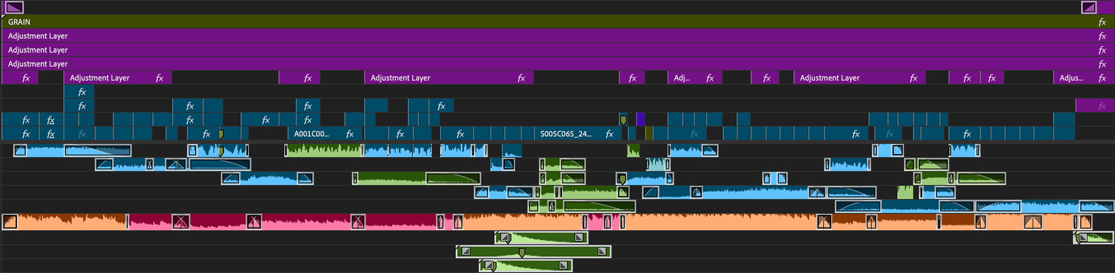Click the fade-in icon on the first blue audio clip
This screenshot has height=273, width=1115.
[20, 151]
